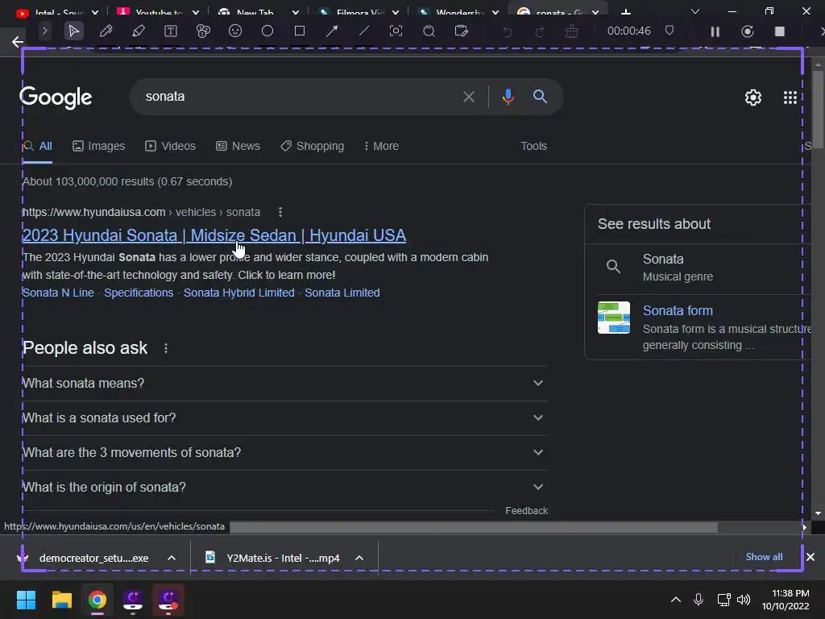The height and width of the screenshot is (619, 825).
Task: Click Show all downloads
Action: click(764, 557)
